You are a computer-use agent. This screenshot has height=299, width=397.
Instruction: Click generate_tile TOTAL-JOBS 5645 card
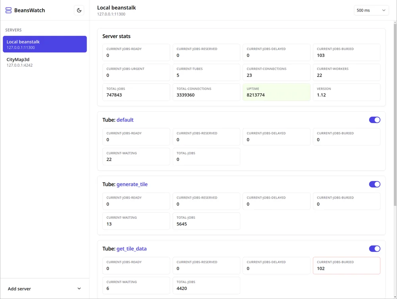(206, 221)
